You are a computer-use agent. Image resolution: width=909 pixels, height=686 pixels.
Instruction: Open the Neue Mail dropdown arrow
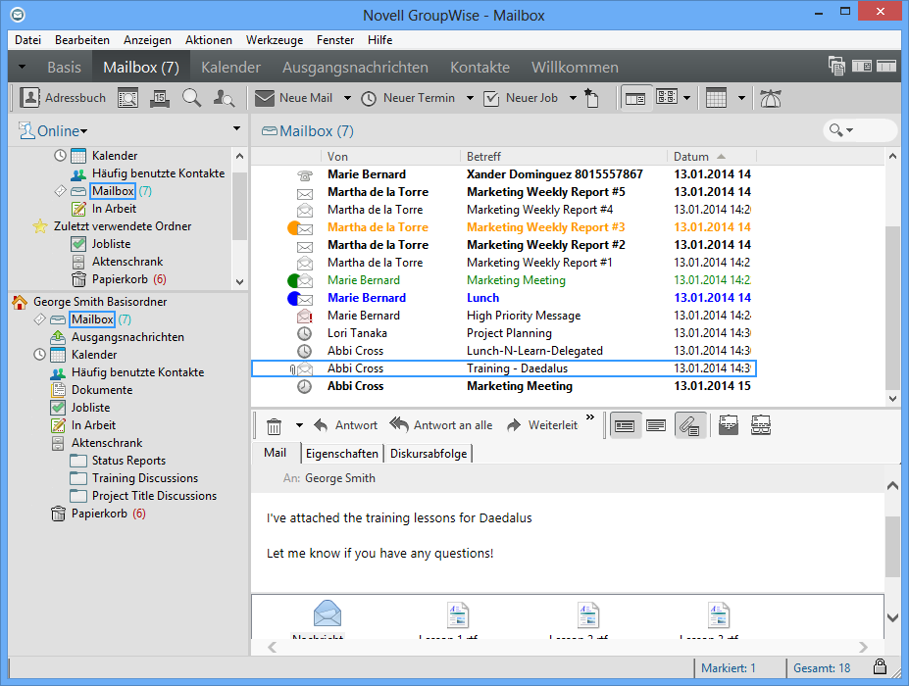pyautogui.click(x=347, y=98)
